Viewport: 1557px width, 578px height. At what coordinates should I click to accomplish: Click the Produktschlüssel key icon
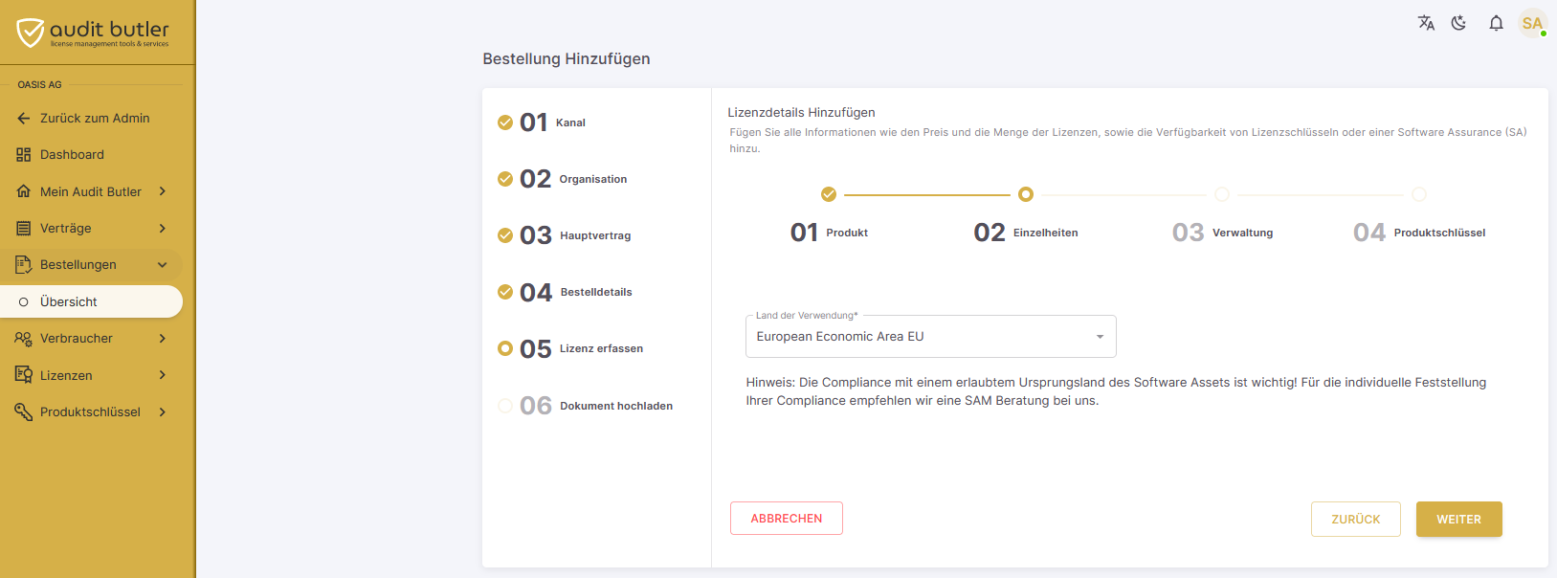[24, 412]
